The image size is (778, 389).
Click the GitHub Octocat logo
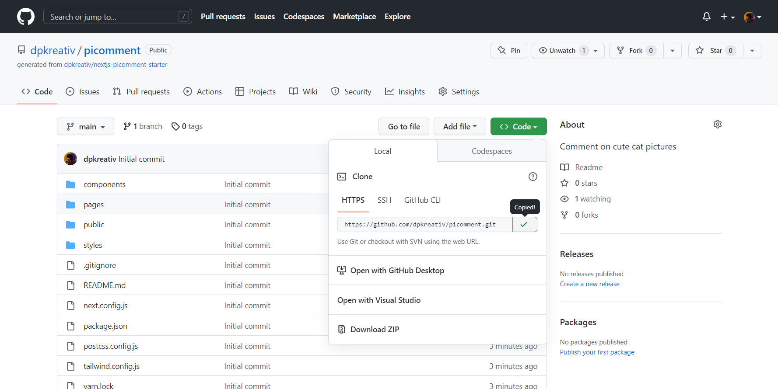(26, 17)
